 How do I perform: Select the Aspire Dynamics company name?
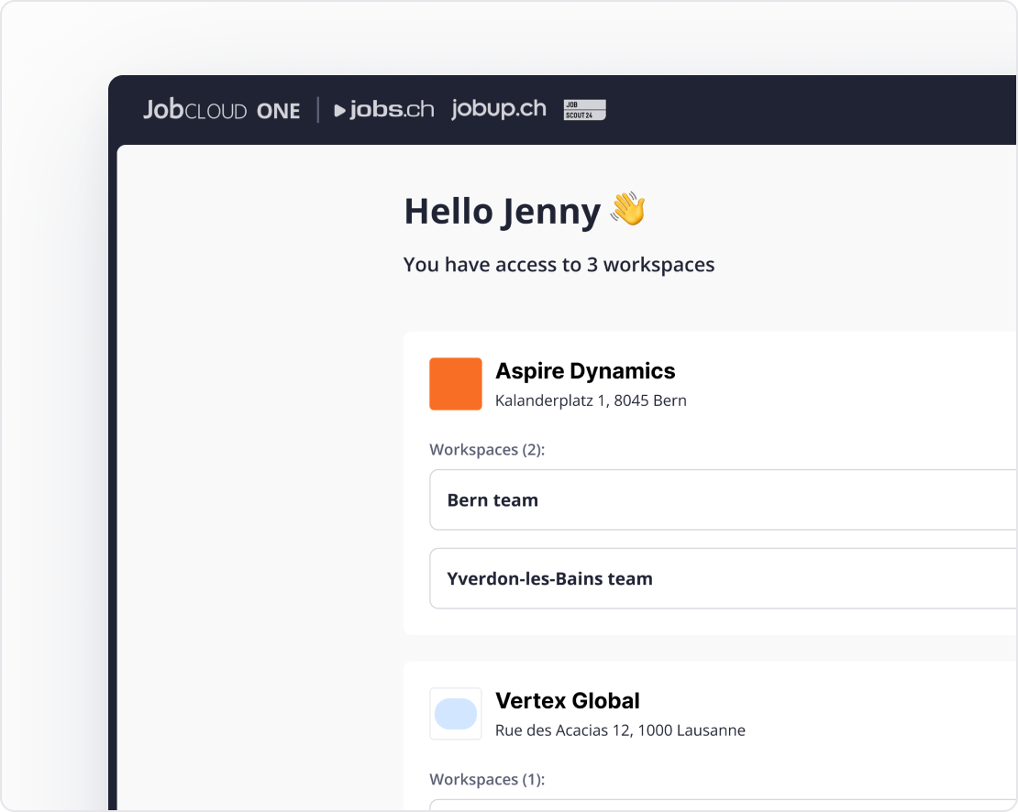585,371
